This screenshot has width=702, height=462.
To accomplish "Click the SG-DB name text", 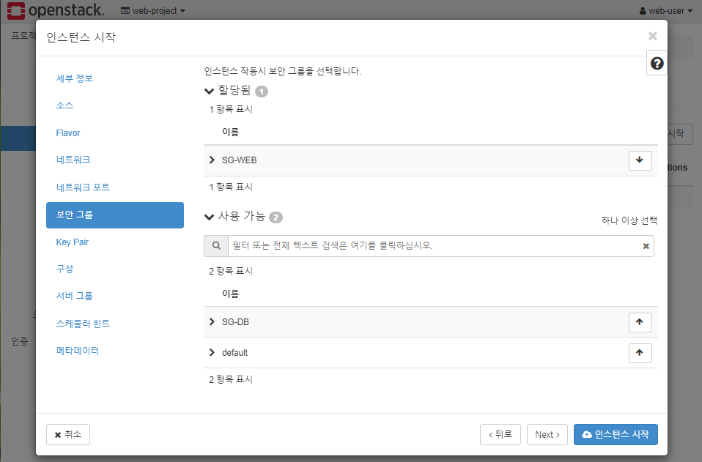I will coord(235,322).
